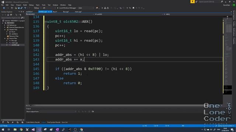The height and width of the screenshot is (132, 236).
Task: Click the Save All toolbar icon
Action: pos(21,8)
